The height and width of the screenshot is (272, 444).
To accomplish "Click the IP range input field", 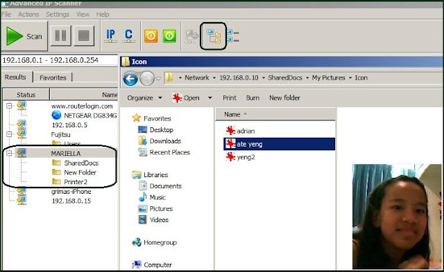I will pyautogui.click(x=60, y=60).
